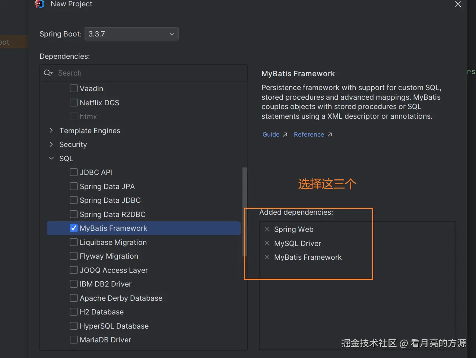Select the Template Engines tree label
Image resolution: width=476 pixels, height=358 pixels.
click(x=90, y=131)
